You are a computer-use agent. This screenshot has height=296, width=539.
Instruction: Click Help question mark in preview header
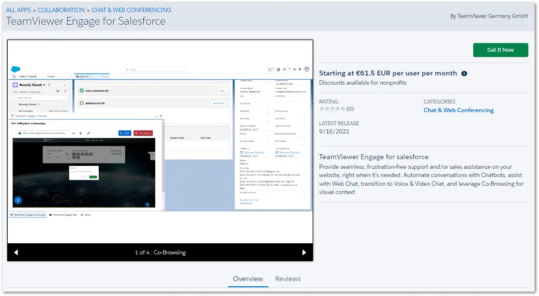coord(289,70)
